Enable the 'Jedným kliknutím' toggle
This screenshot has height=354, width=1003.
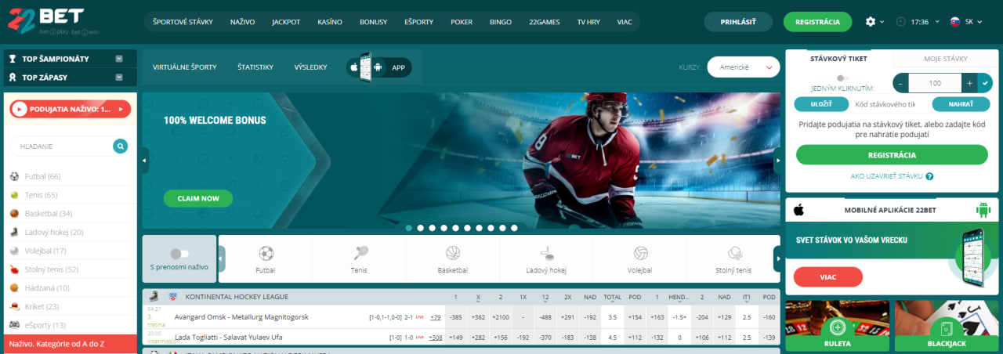[x=842, y=78]
